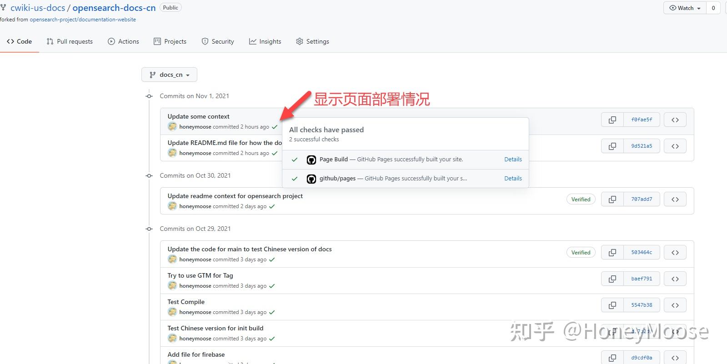Open 'Update the code for main' commit
This screenshot has width=727, height=364.
point(250,249)
